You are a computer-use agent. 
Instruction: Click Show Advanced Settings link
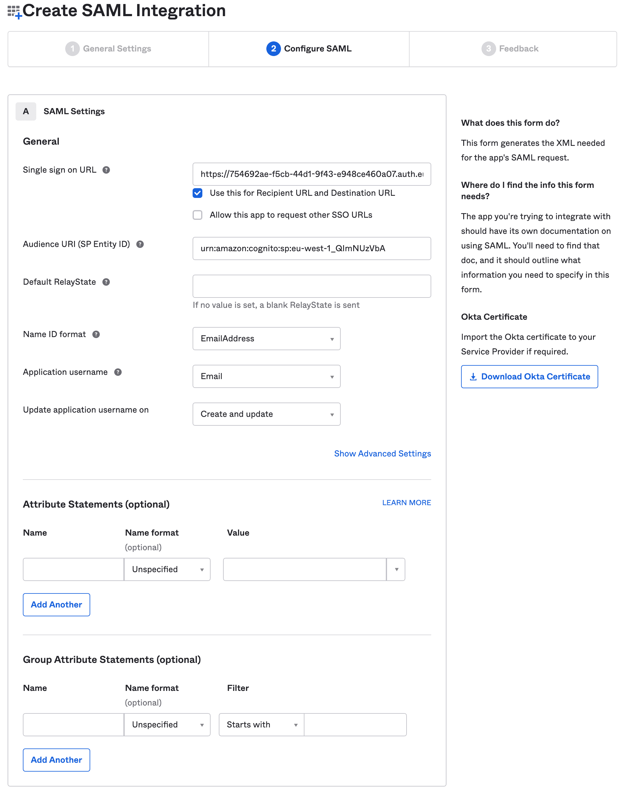pyautogui.click(x=382, y=454)
